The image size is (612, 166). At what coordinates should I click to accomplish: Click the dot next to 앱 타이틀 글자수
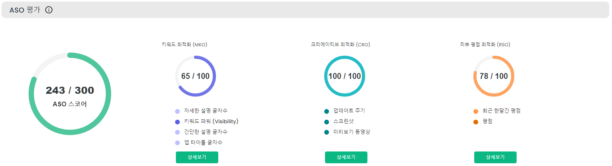[x=177, y=143]
